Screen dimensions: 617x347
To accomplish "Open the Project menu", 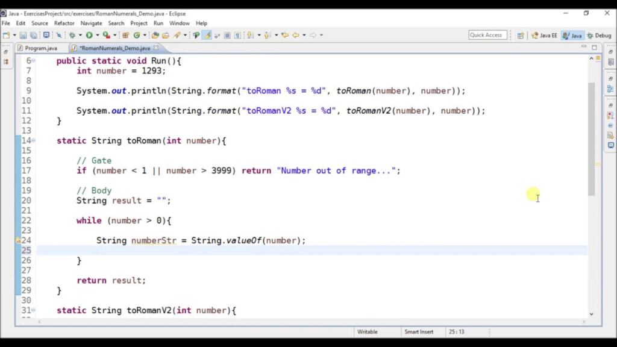I will [x=139, y=23].
